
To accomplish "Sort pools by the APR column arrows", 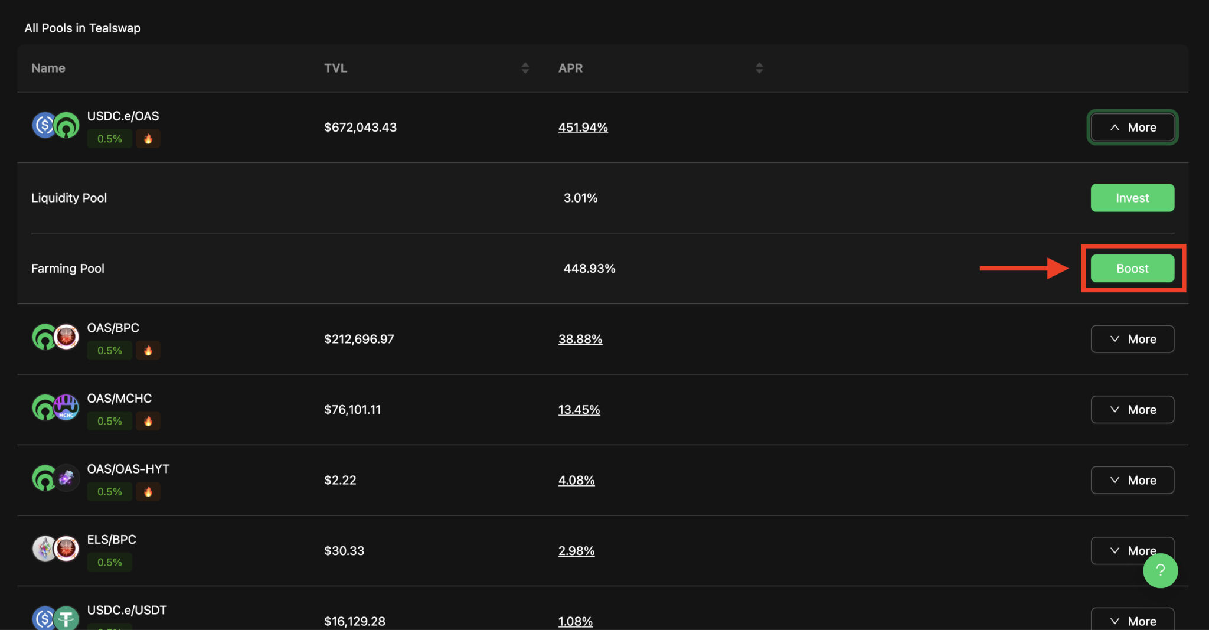I will 759,68.
